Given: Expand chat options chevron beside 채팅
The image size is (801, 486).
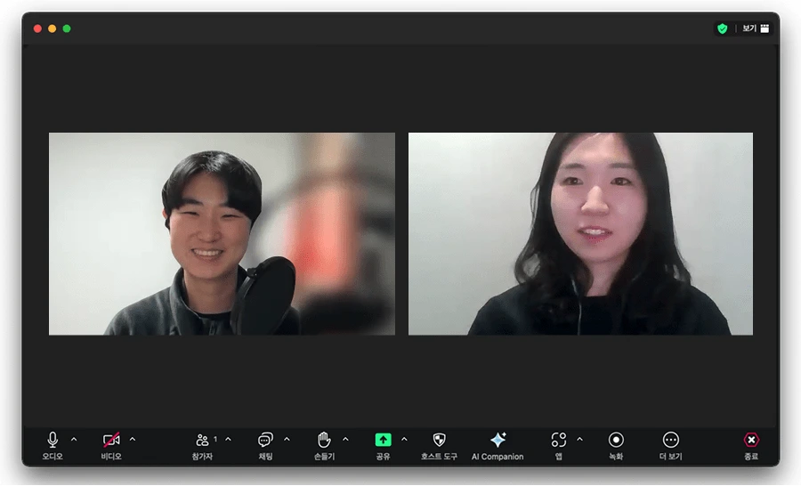Looking at the screenshot, I should tap(287, 439).
